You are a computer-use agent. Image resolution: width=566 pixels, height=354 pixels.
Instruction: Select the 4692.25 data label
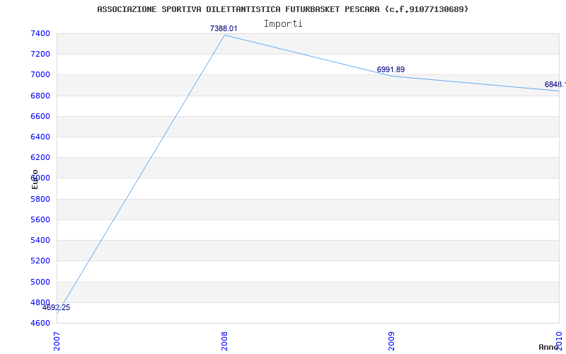tap(56, 308)
